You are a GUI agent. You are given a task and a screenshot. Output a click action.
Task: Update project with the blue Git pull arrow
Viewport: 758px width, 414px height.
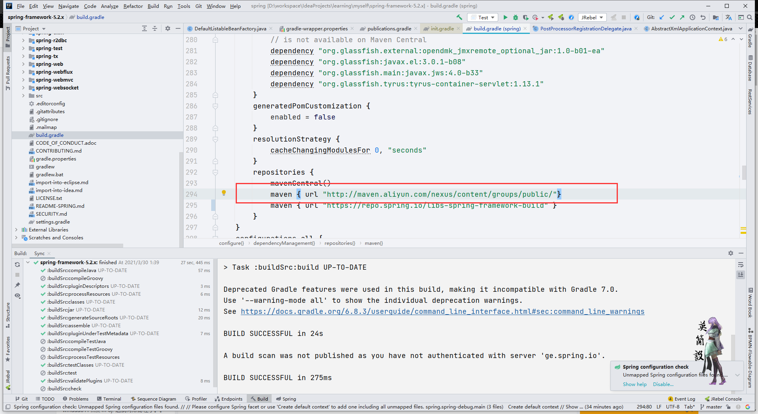pyautogui.click(x=662, y=17)
